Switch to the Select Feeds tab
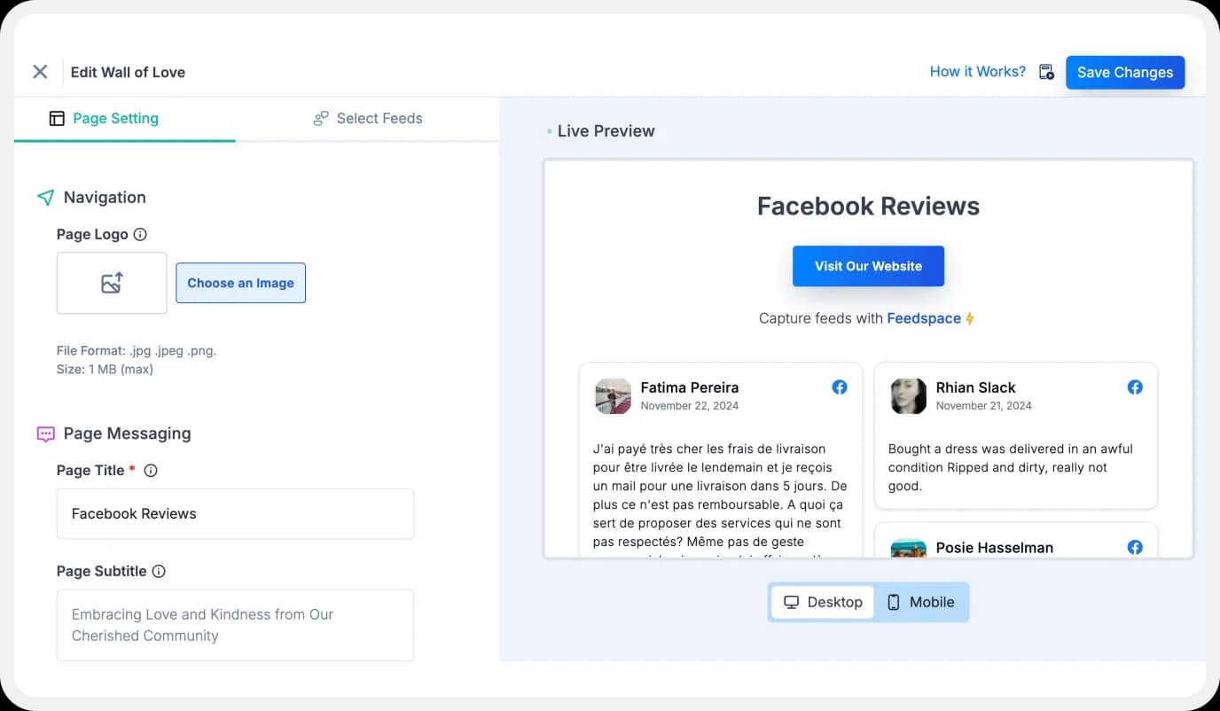This screenshot has height=711, width=1220. [x=368, y=119]
